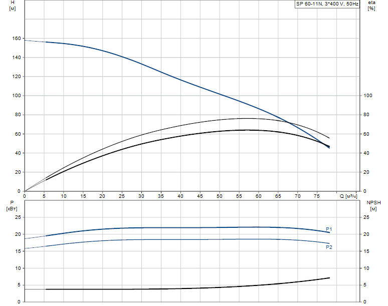Click the 55 tick on flow axis
The width and height of the screenshot is (388, 306).
239,196
